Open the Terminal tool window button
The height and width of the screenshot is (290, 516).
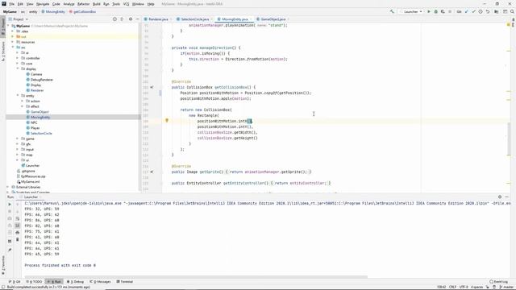pyautogui.click(x=125, y=282)
